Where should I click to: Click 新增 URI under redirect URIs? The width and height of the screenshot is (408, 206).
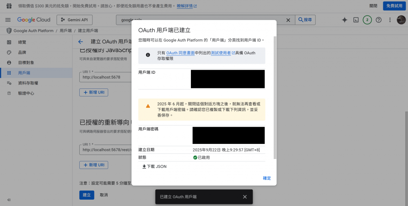tap(94, 165)
